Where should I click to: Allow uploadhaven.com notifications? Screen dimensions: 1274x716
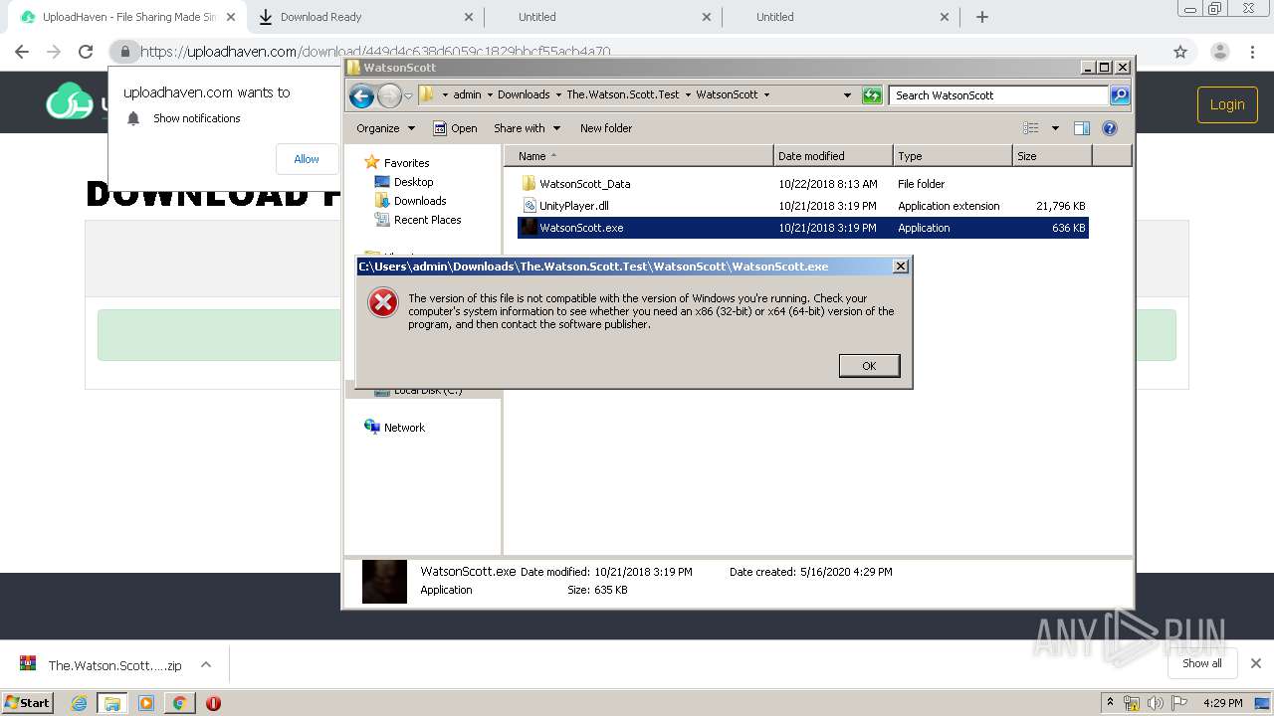pos(307,159)
